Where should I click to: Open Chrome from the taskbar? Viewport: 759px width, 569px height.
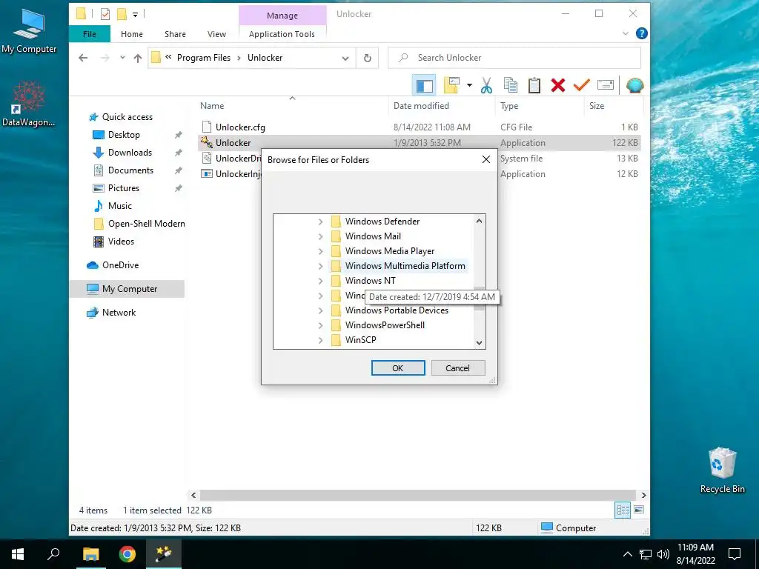tap(127, 554)
